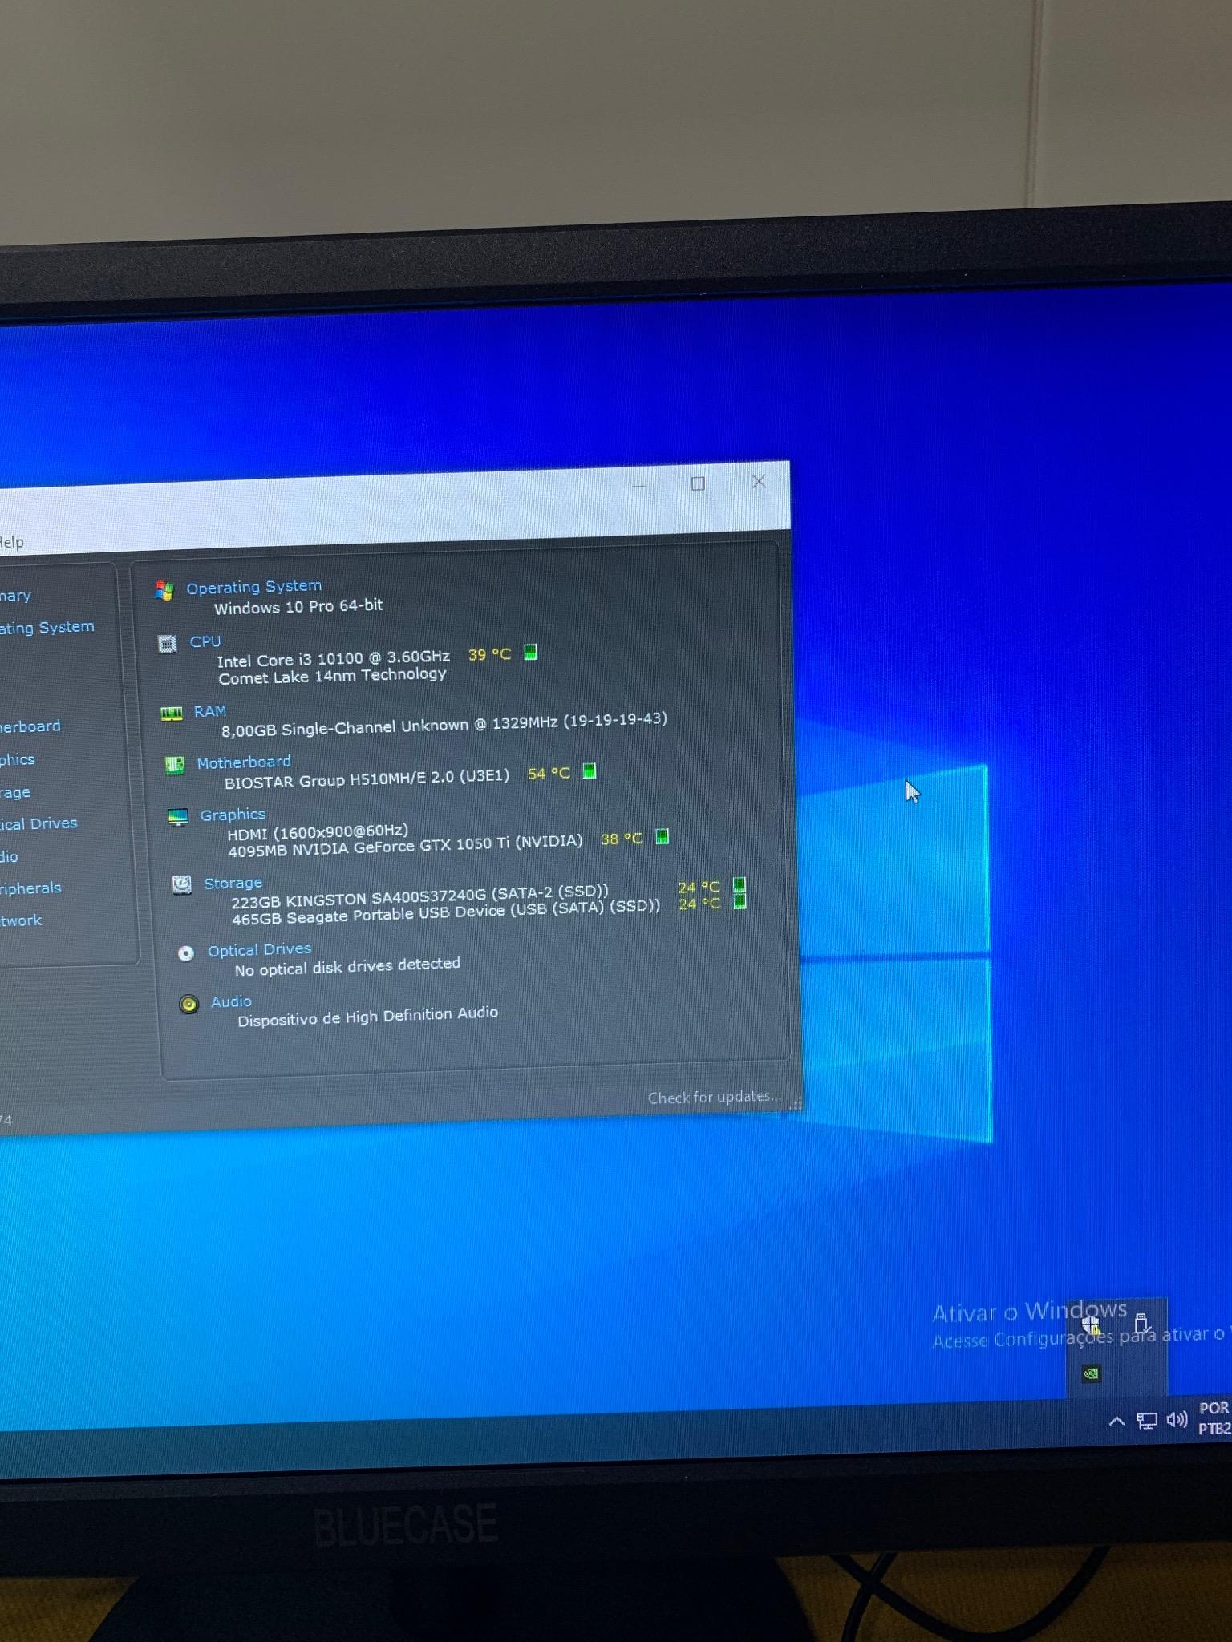This screenshot has height=1642, width=1232.
Task: Click the Graphics '38 °C' temperature value
Action: pos(622,839)
